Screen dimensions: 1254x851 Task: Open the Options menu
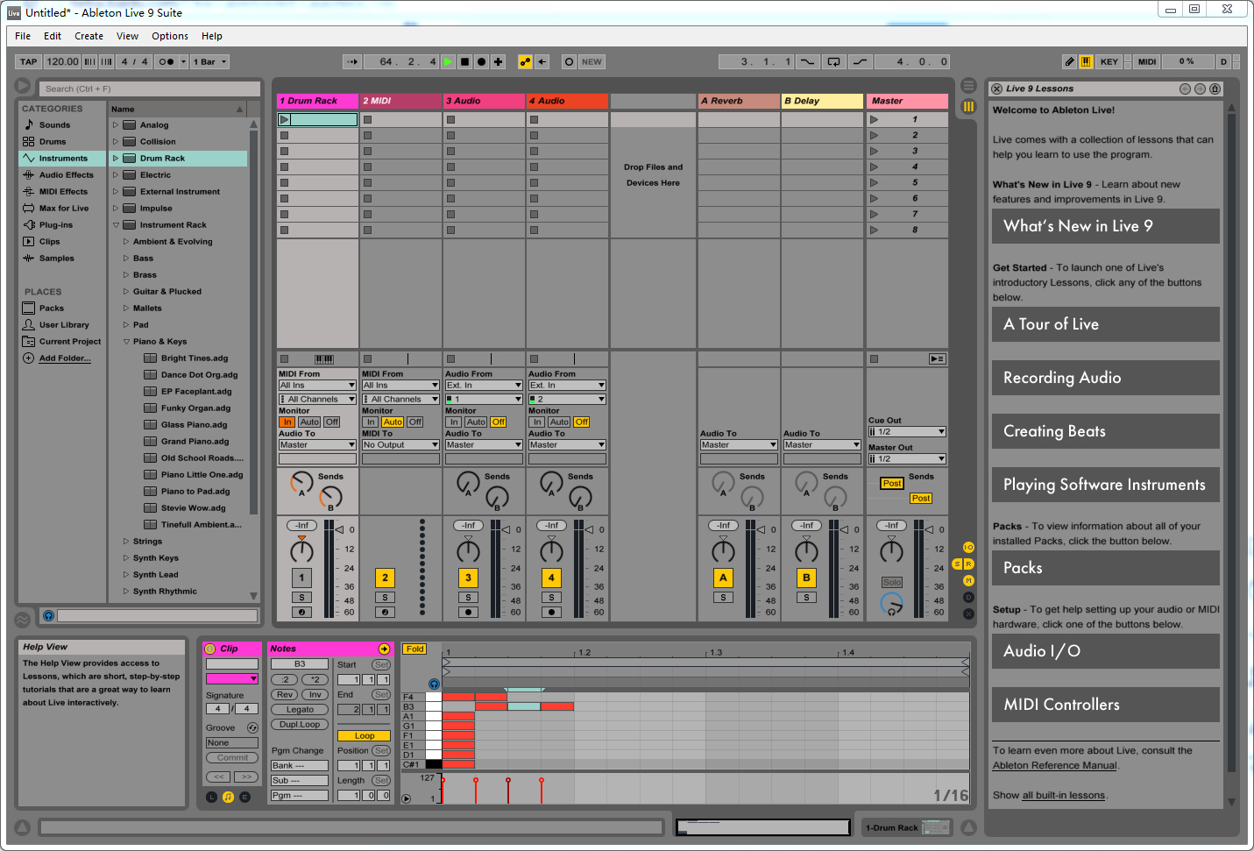pos(169,36)
